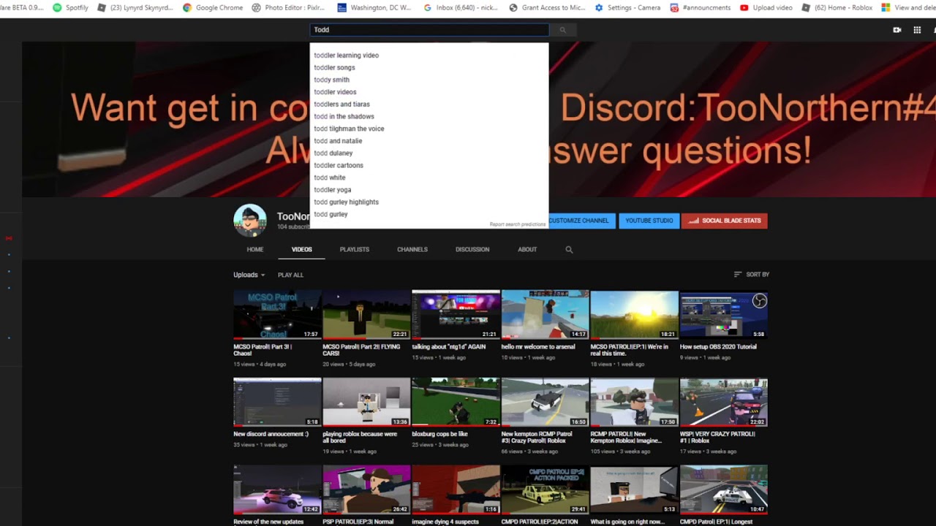
Task: Open the 'New discord annoucement' video thumbnail
Action: pyautogui.click(x=277, y=402)
